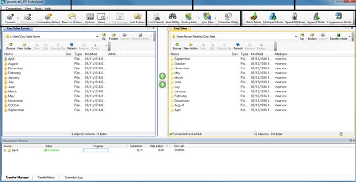Viewport: 356px width, 182px height.
Task: Click the Views toolbar icon
Action: (x=101, y=18)
